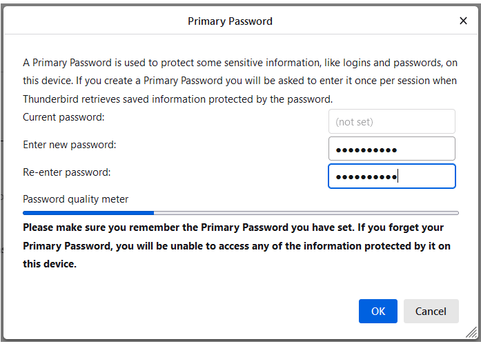Select the "Enter new password:" label

click(x=69, y=145)
